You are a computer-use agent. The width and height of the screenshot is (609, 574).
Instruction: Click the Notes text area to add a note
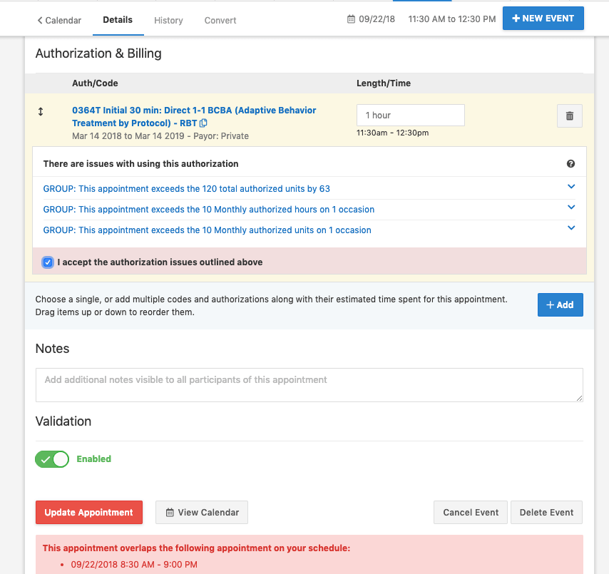coord(309,384)
